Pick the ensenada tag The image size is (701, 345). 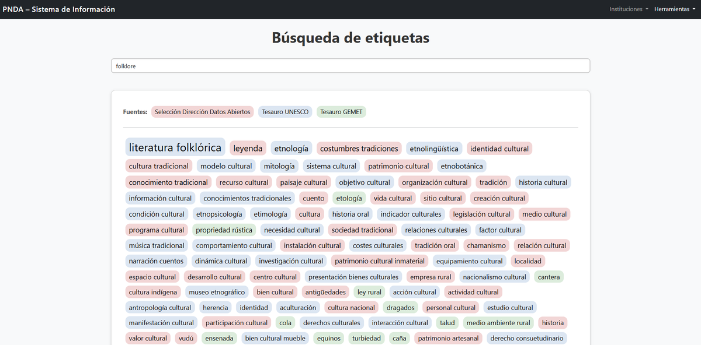click(220, 338)
